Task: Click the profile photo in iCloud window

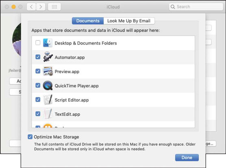Action: tap(17, 40)
